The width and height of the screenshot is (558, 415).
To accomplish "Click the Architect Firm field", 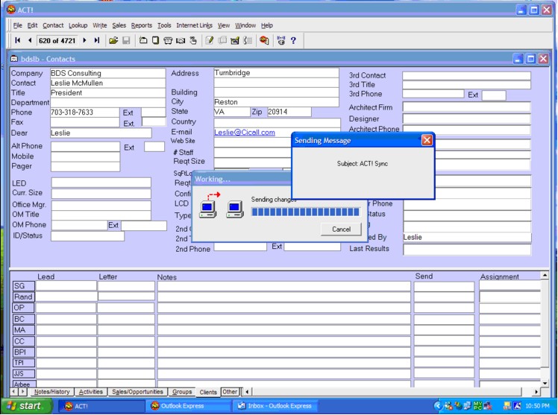I will click(466, 107).
